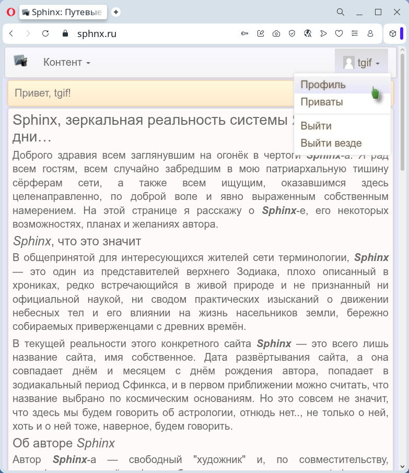Choose Выйти везде in the menu
Viewport: 409px width, 473px height.
pyautogui.click(x=331, y=143)
